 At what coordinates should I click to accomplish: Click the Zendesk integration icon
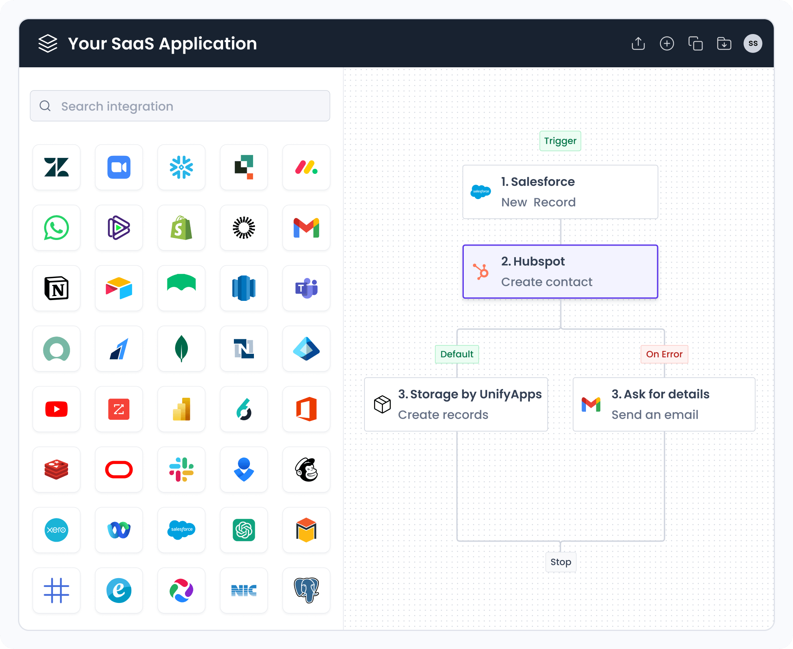coord(56,167)
